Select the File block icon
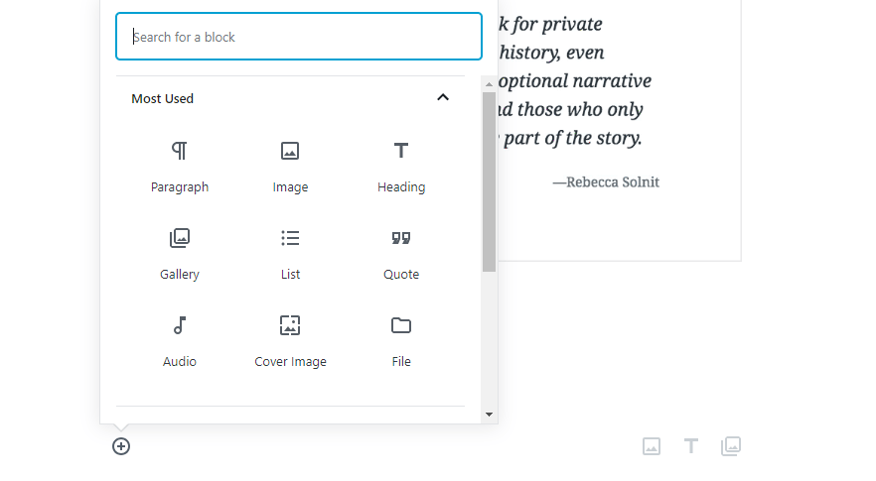876x481 pixels. coord(401,326)
